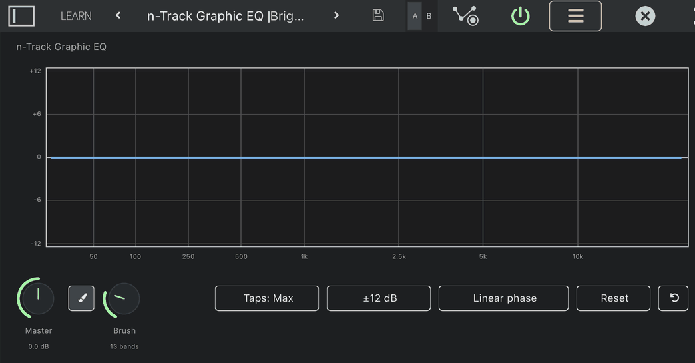Image resolution: width=695 pixels, height=363 pixels.
Task: Click the EQ curve at 1k
Action: pyautogui.click(x=304, y=157)
